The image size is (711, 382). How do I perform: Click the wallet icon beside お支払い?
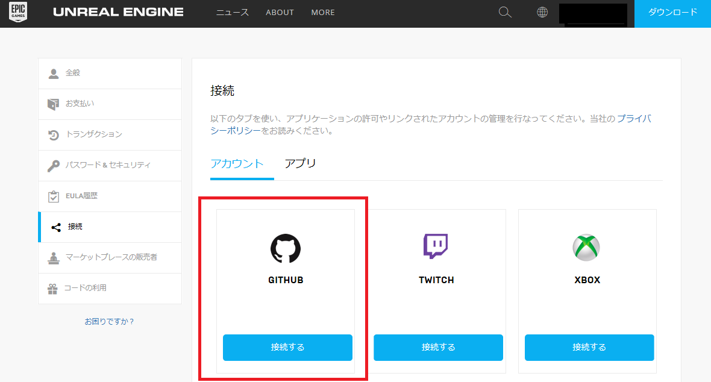pyautogui.click(x=53, y=104)
